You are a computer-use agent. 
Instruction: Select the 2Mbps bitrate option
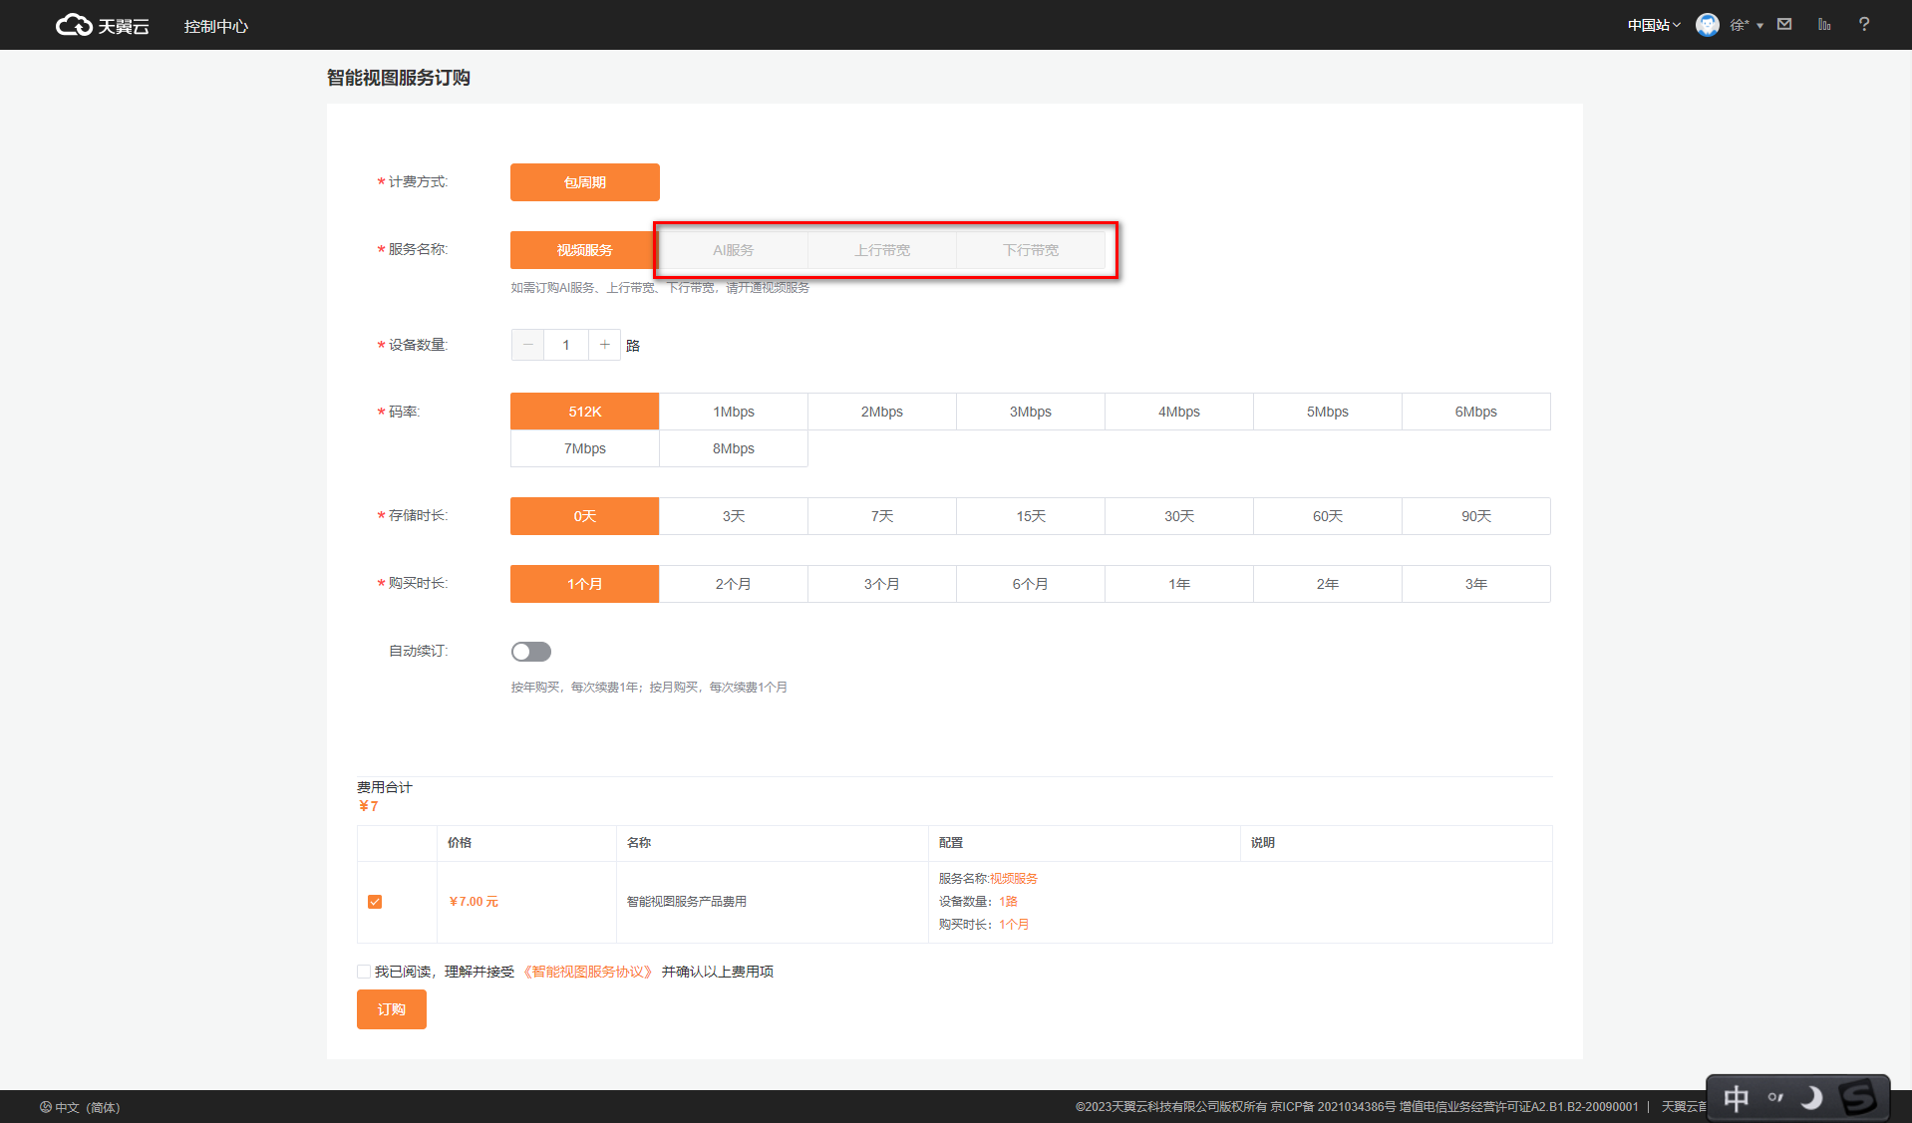tap(881, 412)
